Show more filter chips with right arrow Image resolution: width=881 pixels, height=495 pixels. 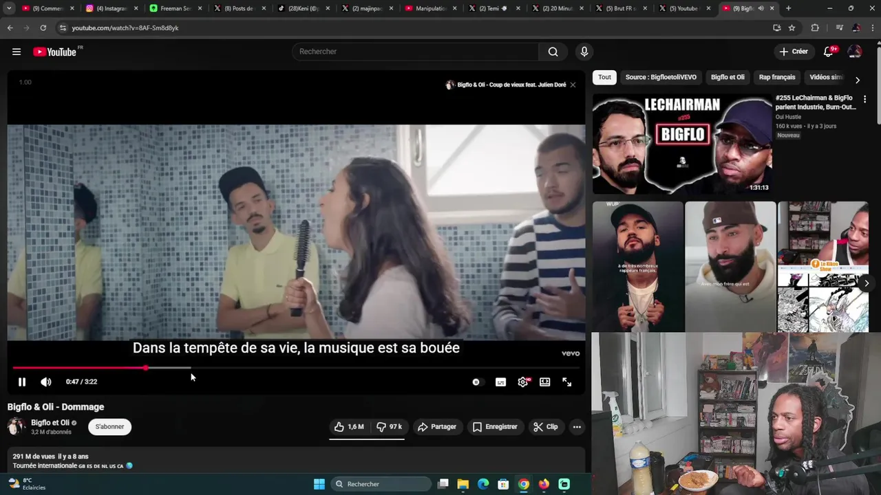click(858, 80)
